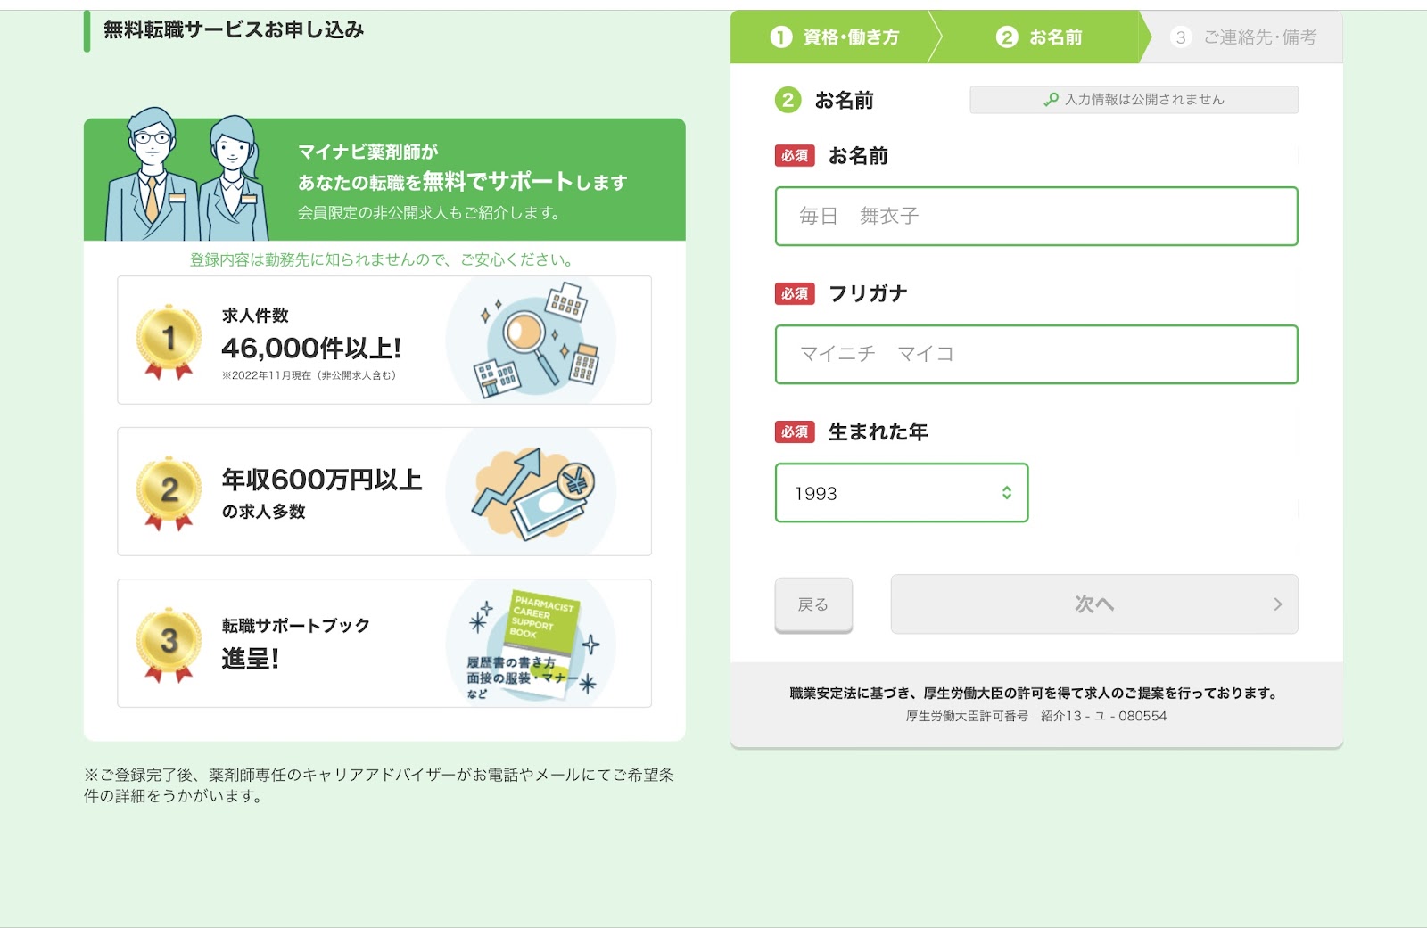The width and height of the screenshot is (1427, 928).
Task: Click the yen growth chart illustration
Action: coord(532,492)
